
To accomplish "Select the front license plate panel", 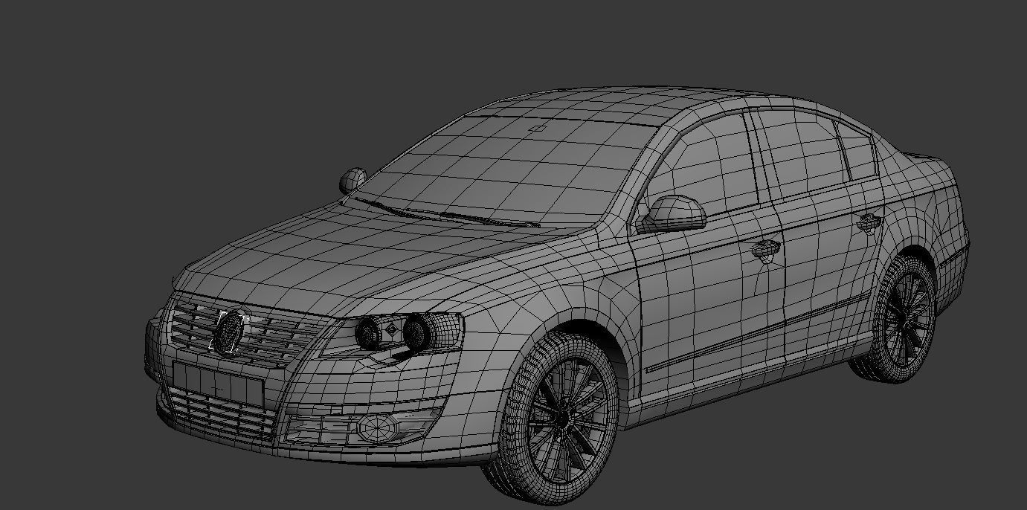I will pyautogui.click(x=218, y=384).
